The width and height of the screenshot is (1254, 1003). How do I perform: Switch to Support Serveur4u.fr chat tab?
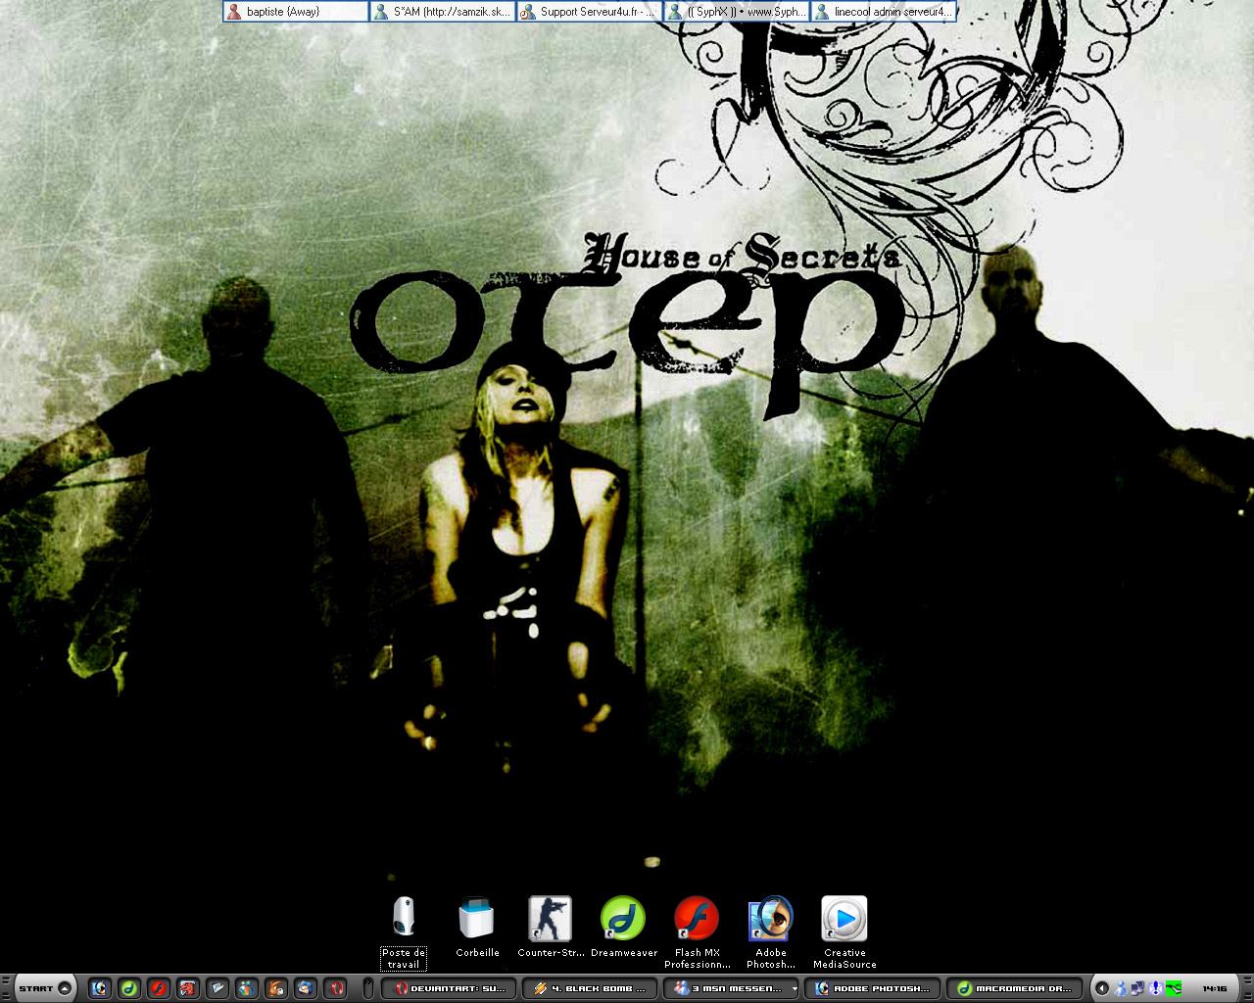pyautogui.click(x=590, y=12)
